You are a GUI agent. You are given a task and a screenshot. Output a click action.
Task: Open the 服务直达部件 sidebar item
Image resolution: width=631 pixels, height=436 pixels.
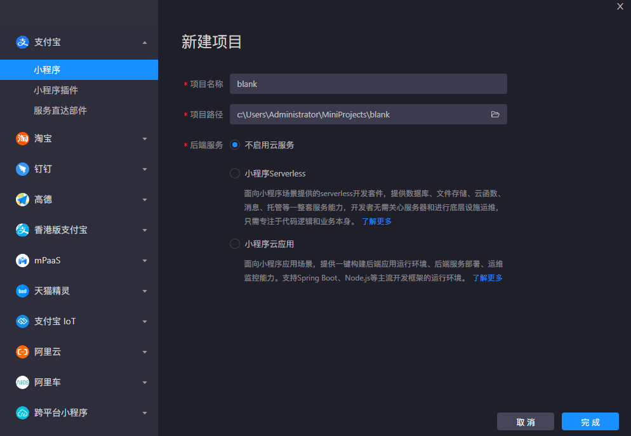[60, 110]
